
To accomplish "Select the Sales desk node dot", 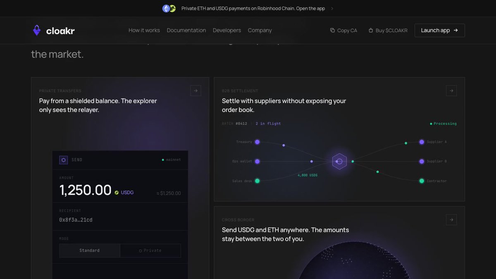I will click(257, 181).
